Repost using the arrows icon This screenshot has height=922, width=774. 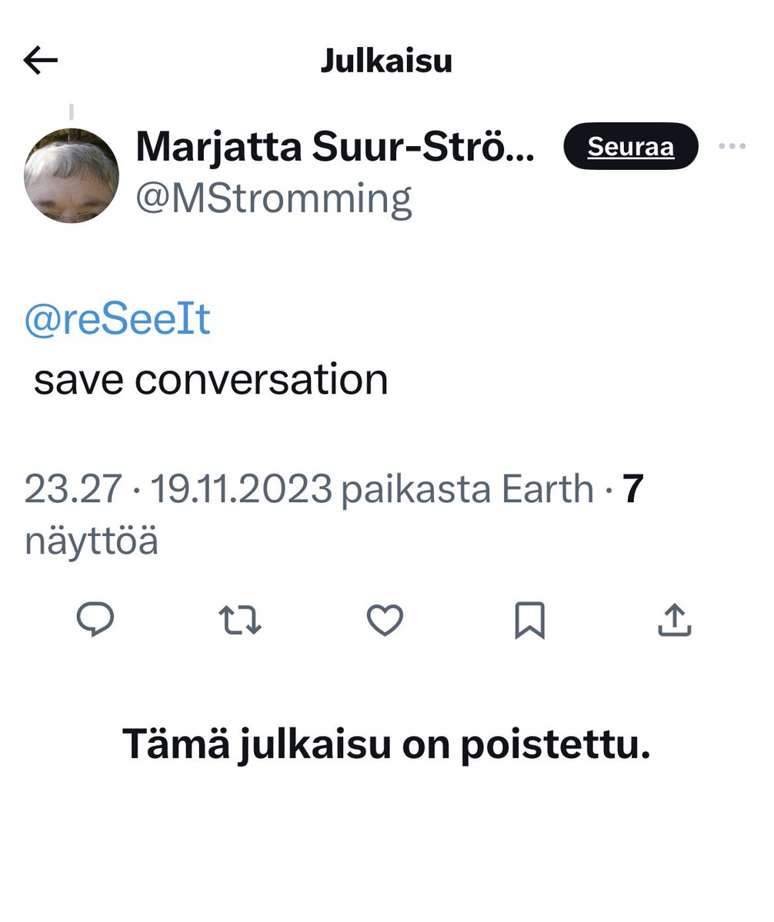coord(240,620)
